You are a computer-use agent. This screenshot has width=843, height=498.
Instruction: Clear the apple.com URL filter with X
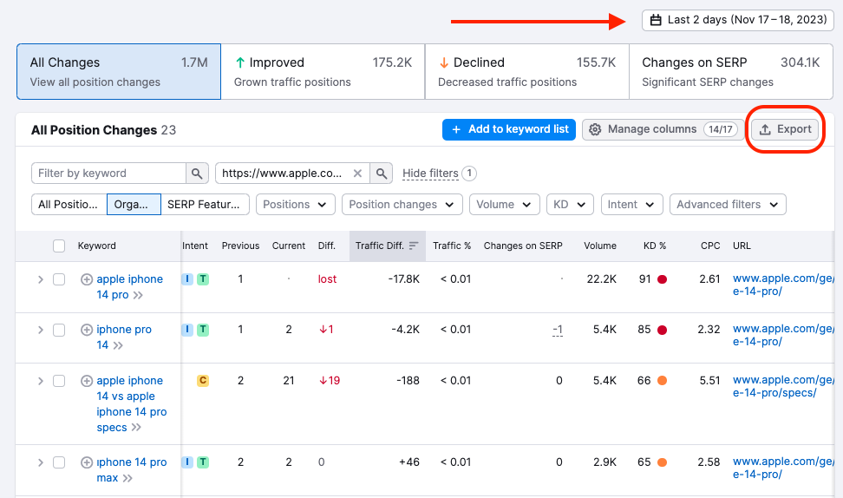point(357,174)
